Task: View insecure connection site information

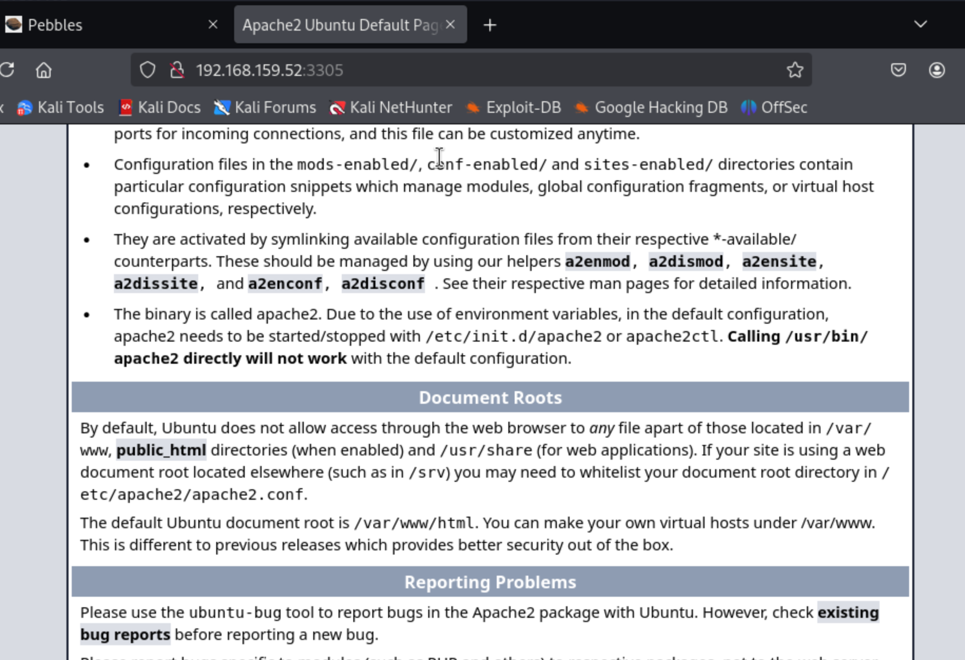Action: tap(177, 70)
